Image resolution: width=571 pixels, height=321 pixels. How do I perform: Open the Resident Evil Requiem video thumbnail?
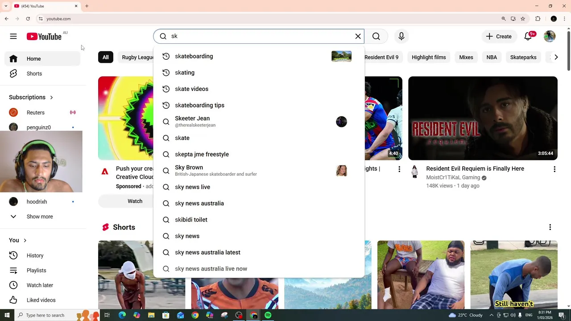(483, 118)
